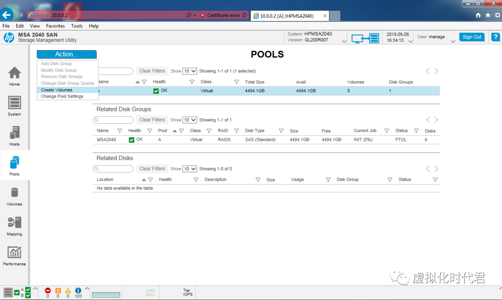The width and height of the screenshot is (502, 300).
Task: Click the HP logo icon
Action: (9, 38)
